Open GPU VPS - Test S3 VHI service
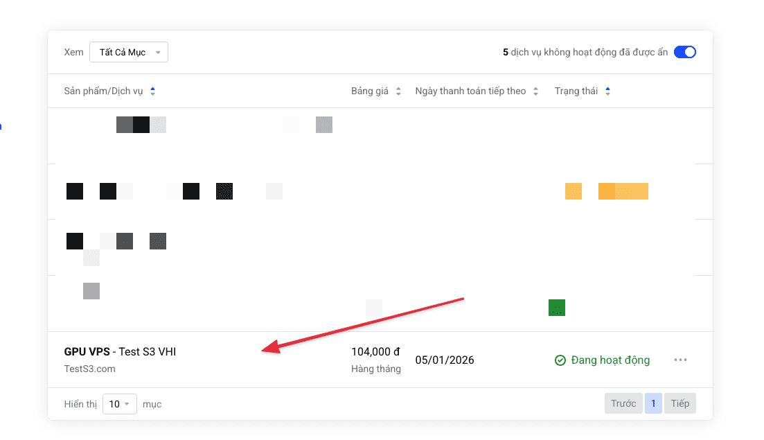The height and width of the screenshot is (440, 764). coord(120,352)
